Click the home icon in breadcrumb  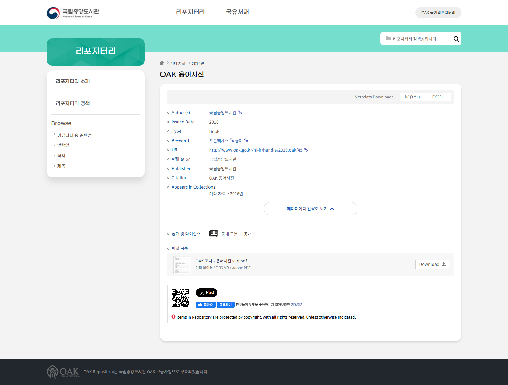(162, 63)
